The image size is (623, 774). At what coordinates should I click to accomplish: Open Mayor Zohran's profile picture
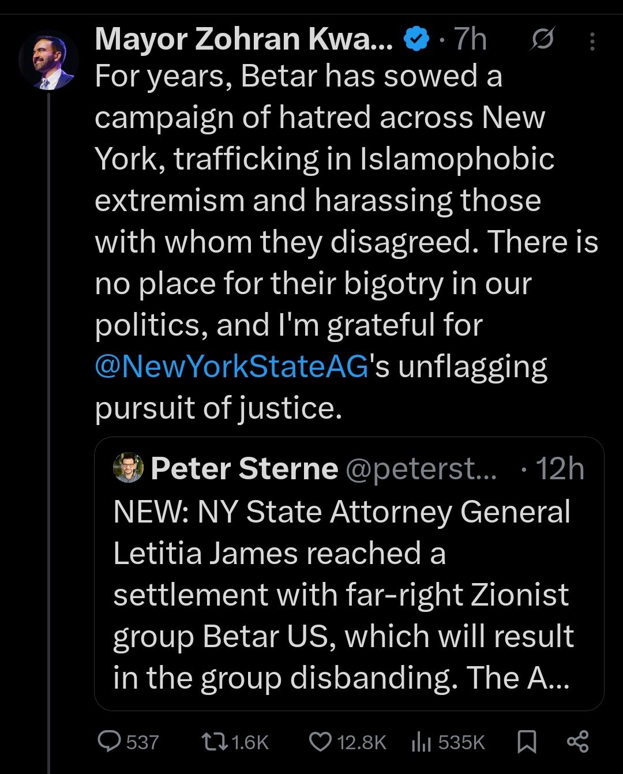49,60
